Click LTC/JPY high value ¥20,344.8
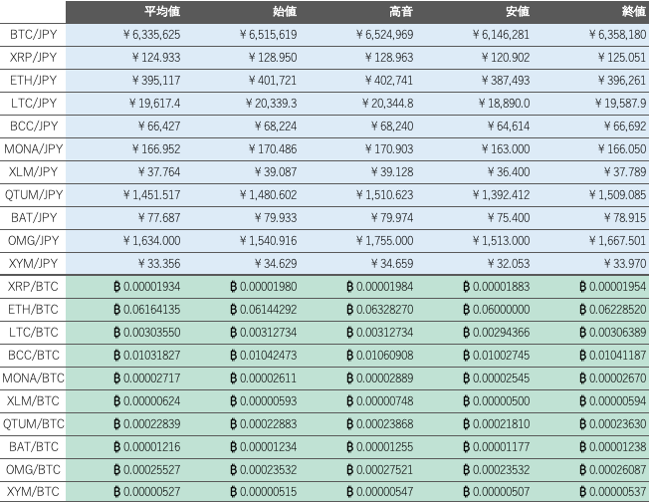Viewport: 649px width, 502px height. [x=387, y=103]
